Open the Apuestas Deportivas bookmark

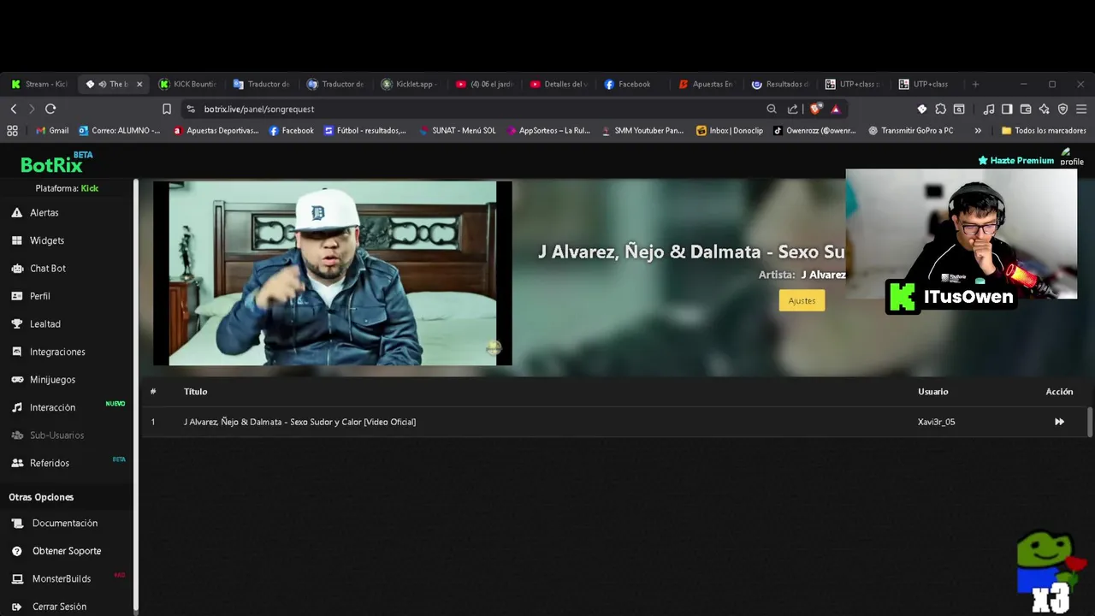coord(216,131)
